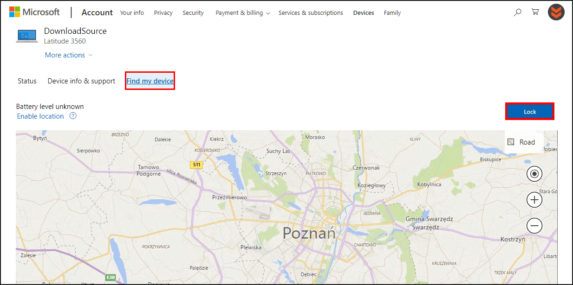Click the Sierpówko map label

click(88, 151)
